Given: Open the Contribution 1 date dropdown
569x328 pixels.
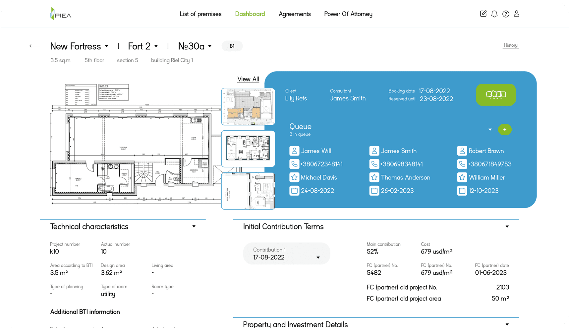Looking at the screenshot, I should [x=318, y=258].
